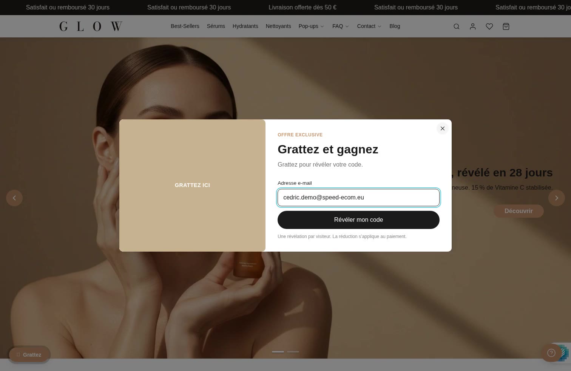Go to next hero slide arrow
Viewport: 571px width, 371px height.
(x=556, y=198)
